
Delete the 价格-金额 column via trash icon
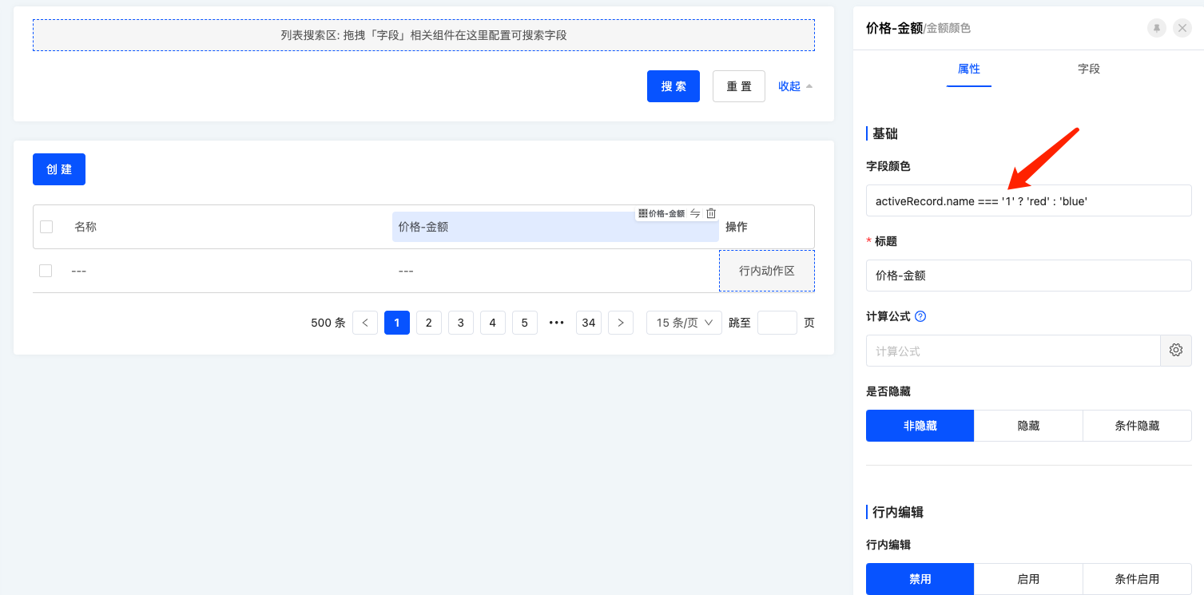[711, 213]
